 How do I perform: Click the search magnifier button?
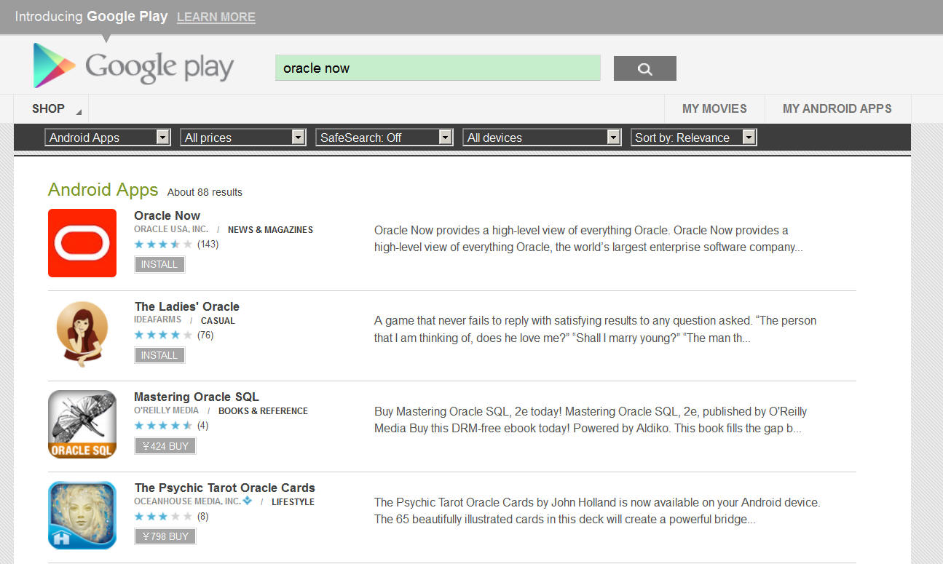point(644,68)
